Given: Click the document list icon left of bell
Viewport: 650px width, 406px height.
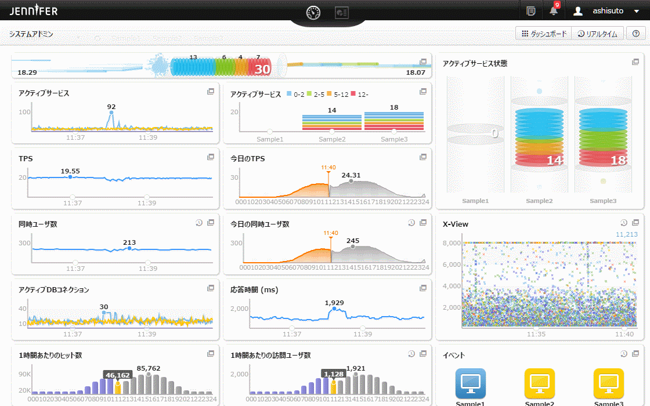Looking at the screenshot, I should click(530, 10).
